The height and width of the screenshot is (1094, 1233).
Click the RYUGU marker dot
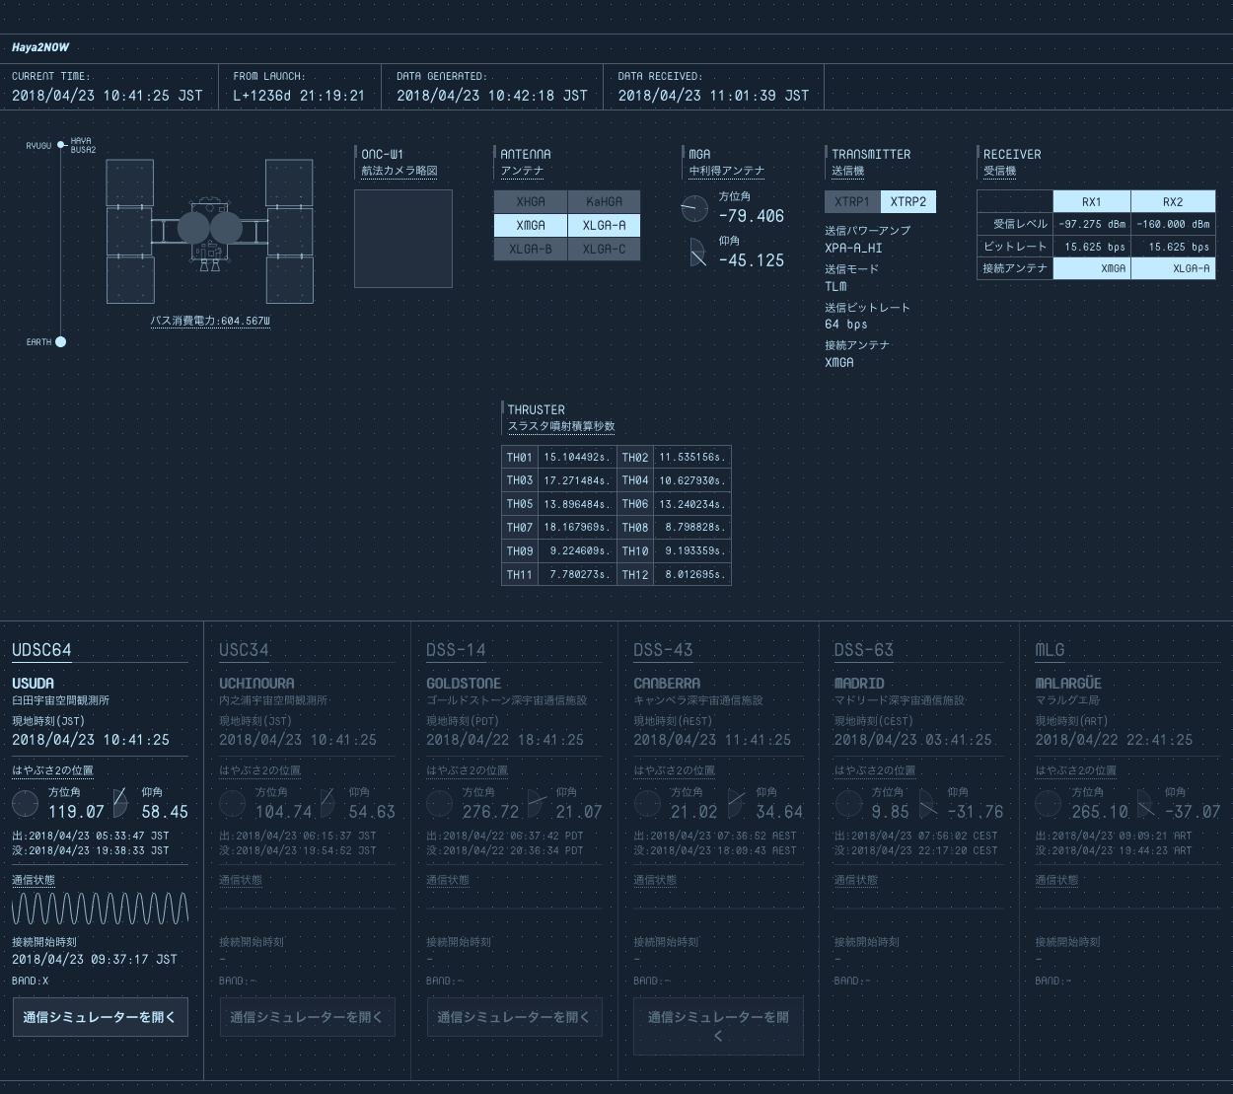[x=61, y=145]
